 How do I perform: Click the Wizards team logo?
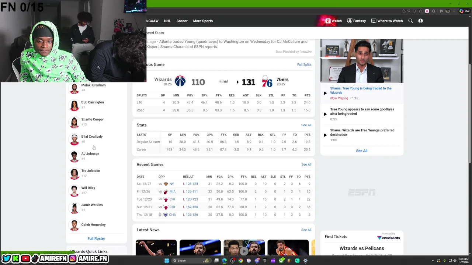coord(180,81)
